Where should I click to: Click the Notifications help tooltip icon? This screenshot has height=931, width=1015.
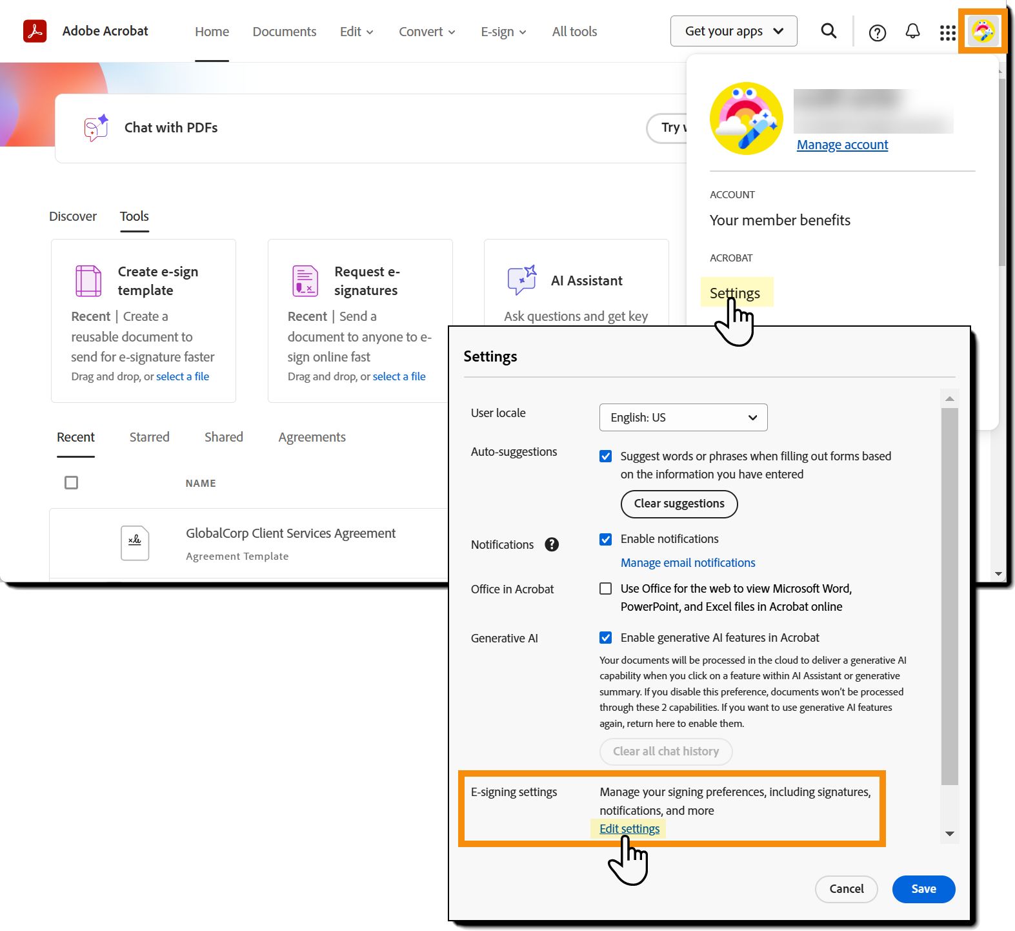(x=552, y=544)
